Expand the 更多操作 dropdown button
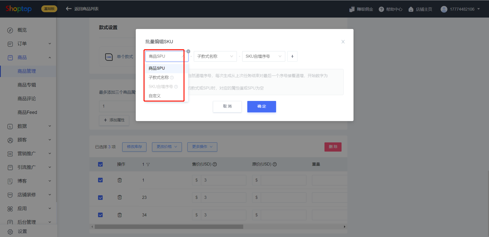This screenshot has height=237, width=489. click(x=202, y=147)
